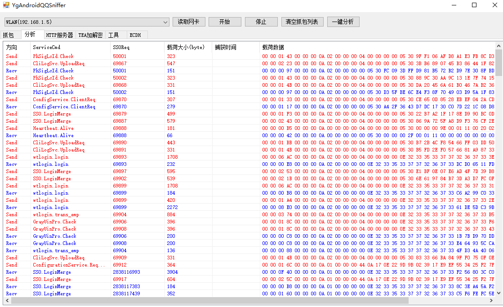Viewport: 503px width, 307px height.
Task: Select CliLogSvc.UploadReq row with SSOReq 69909
Action: pyautogui.click(x=249, y=258)
